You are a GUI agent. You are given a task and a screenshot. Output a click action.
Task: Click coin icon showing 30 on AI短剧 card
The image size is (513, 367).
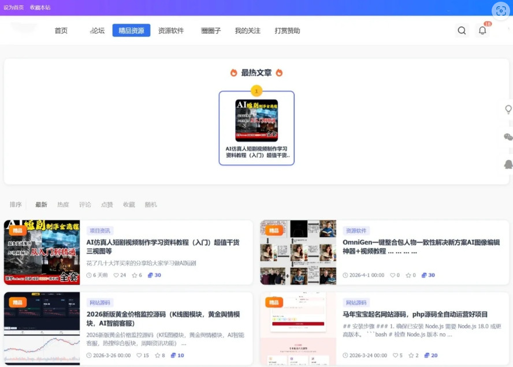coord(150,275)
